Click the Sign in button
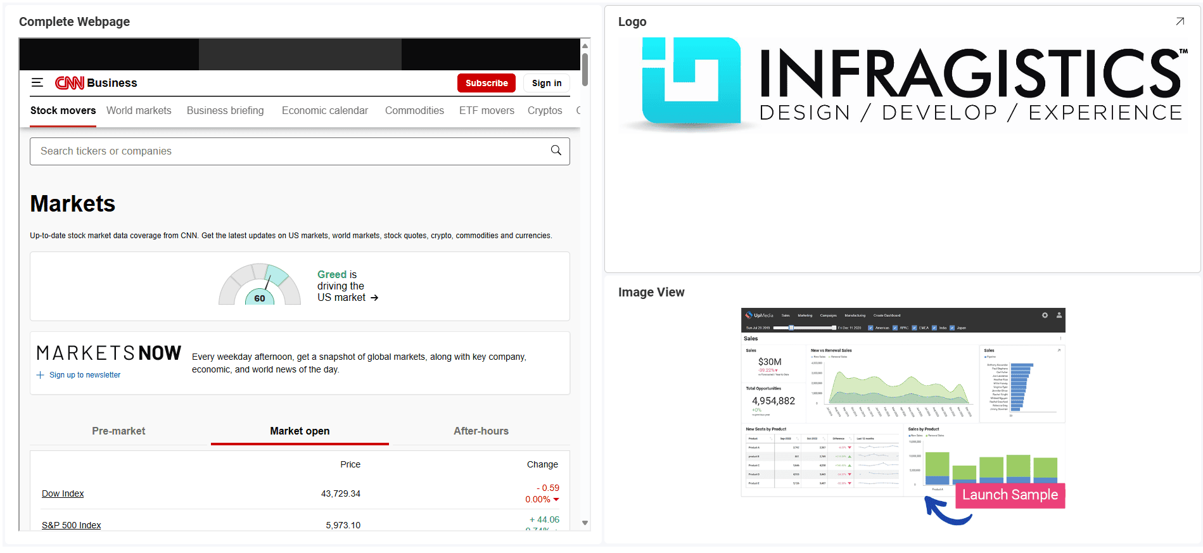The width and height of the screenshot is (1203, 553). [x=547, y=83]
